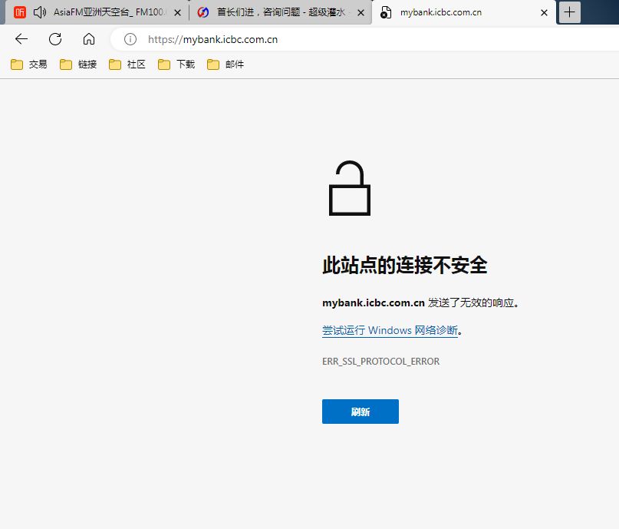Open a new tab with plus button
619x529 pixels.
click(569, 12)
